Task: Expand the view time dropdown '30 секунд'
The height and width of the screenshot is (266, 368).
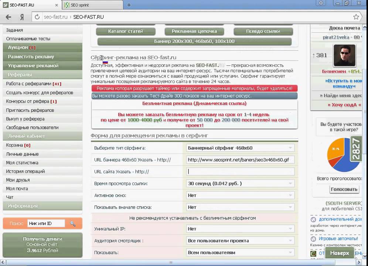Action: (240, 184)
